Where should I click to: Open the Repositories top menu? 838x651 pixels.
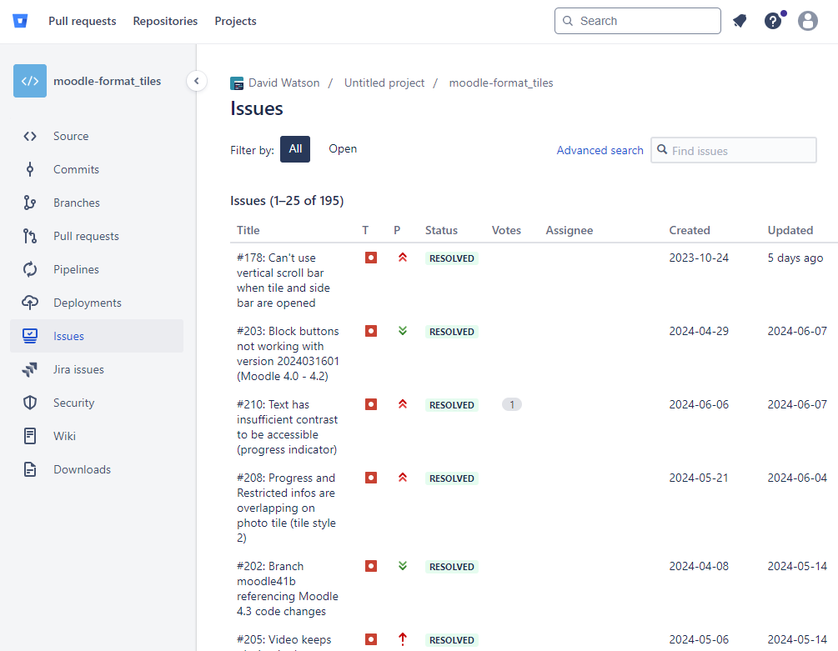pyautogui.click(x=165, y=21)
